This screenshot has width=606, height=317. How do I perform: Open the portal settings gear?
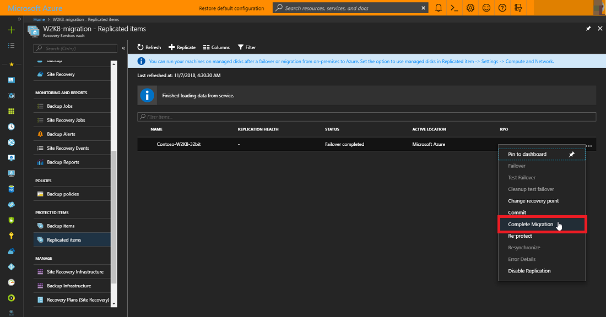470,8
